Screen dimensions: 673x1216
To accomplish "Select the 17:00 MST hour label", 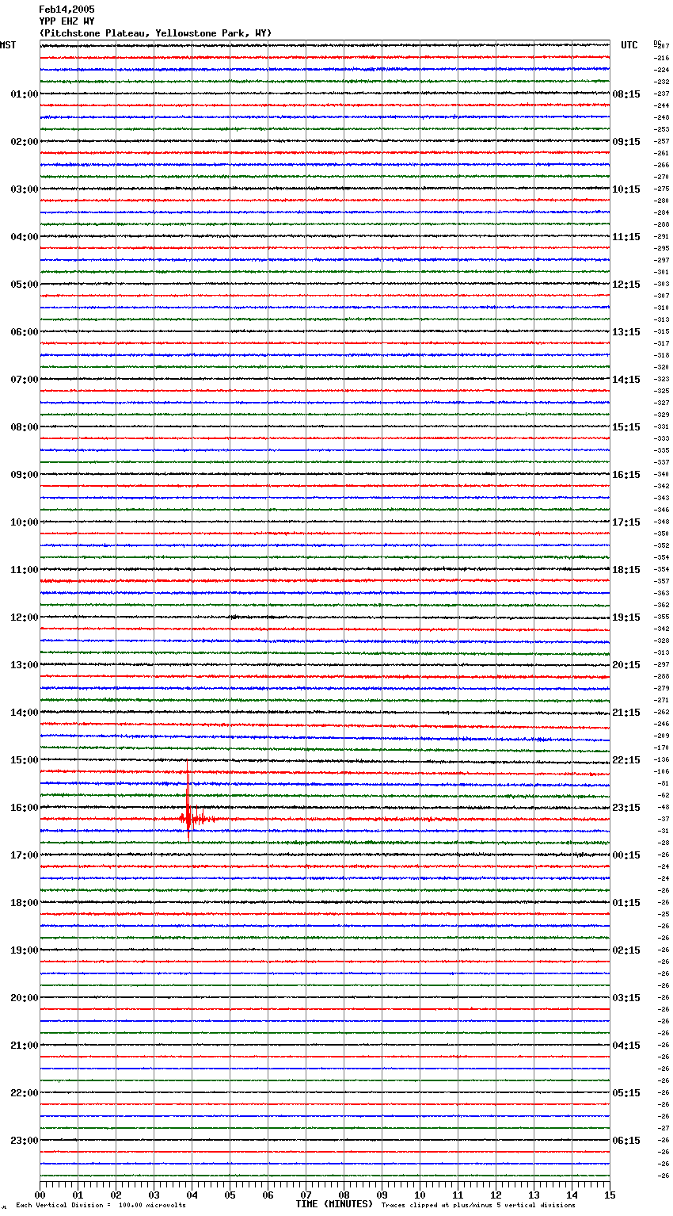I will [25, 855].
